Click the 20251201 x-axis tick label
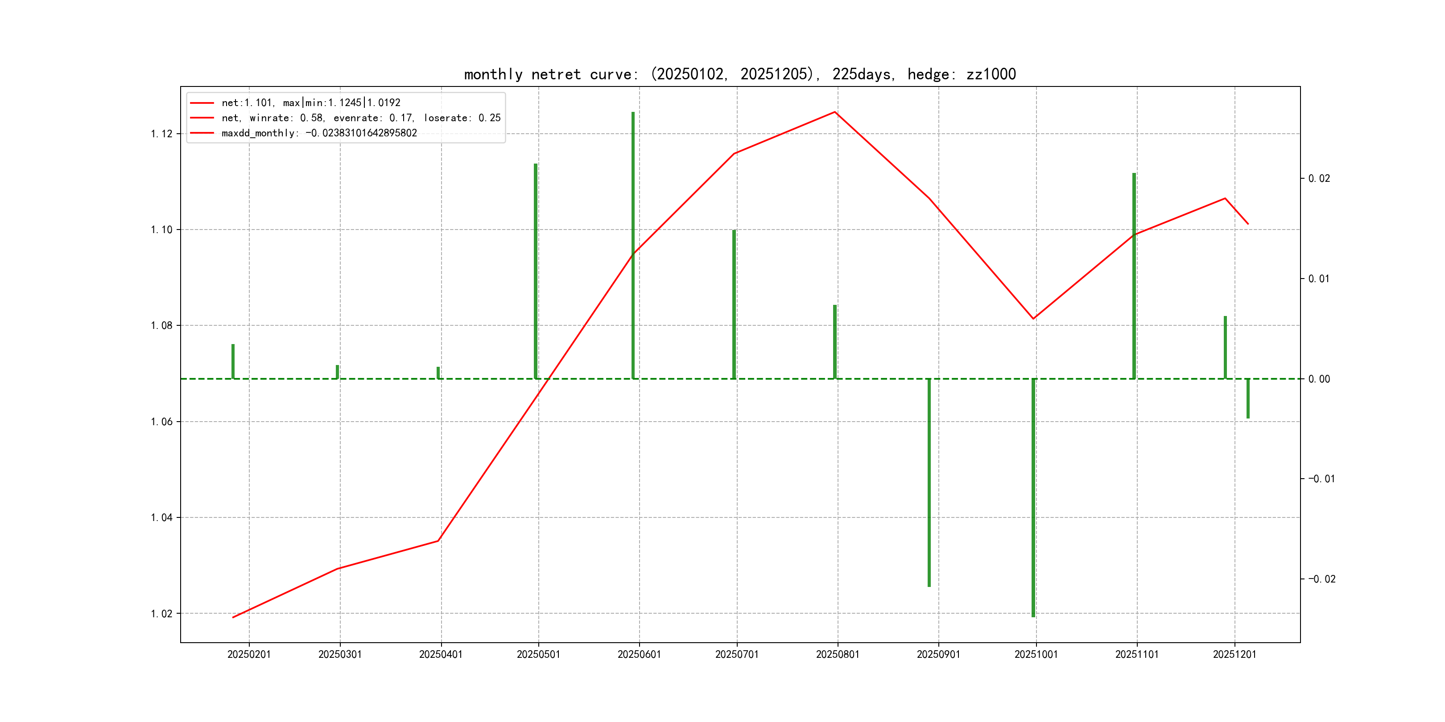This screenshot has height=722, width=1445. (x=1234, y=654)
